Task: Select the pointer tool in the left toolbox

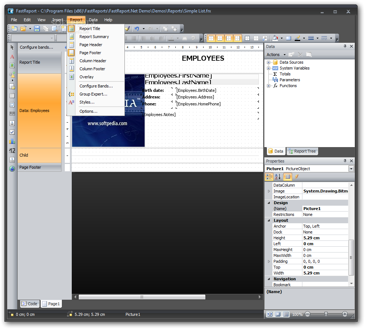Action: click(12, 48)
